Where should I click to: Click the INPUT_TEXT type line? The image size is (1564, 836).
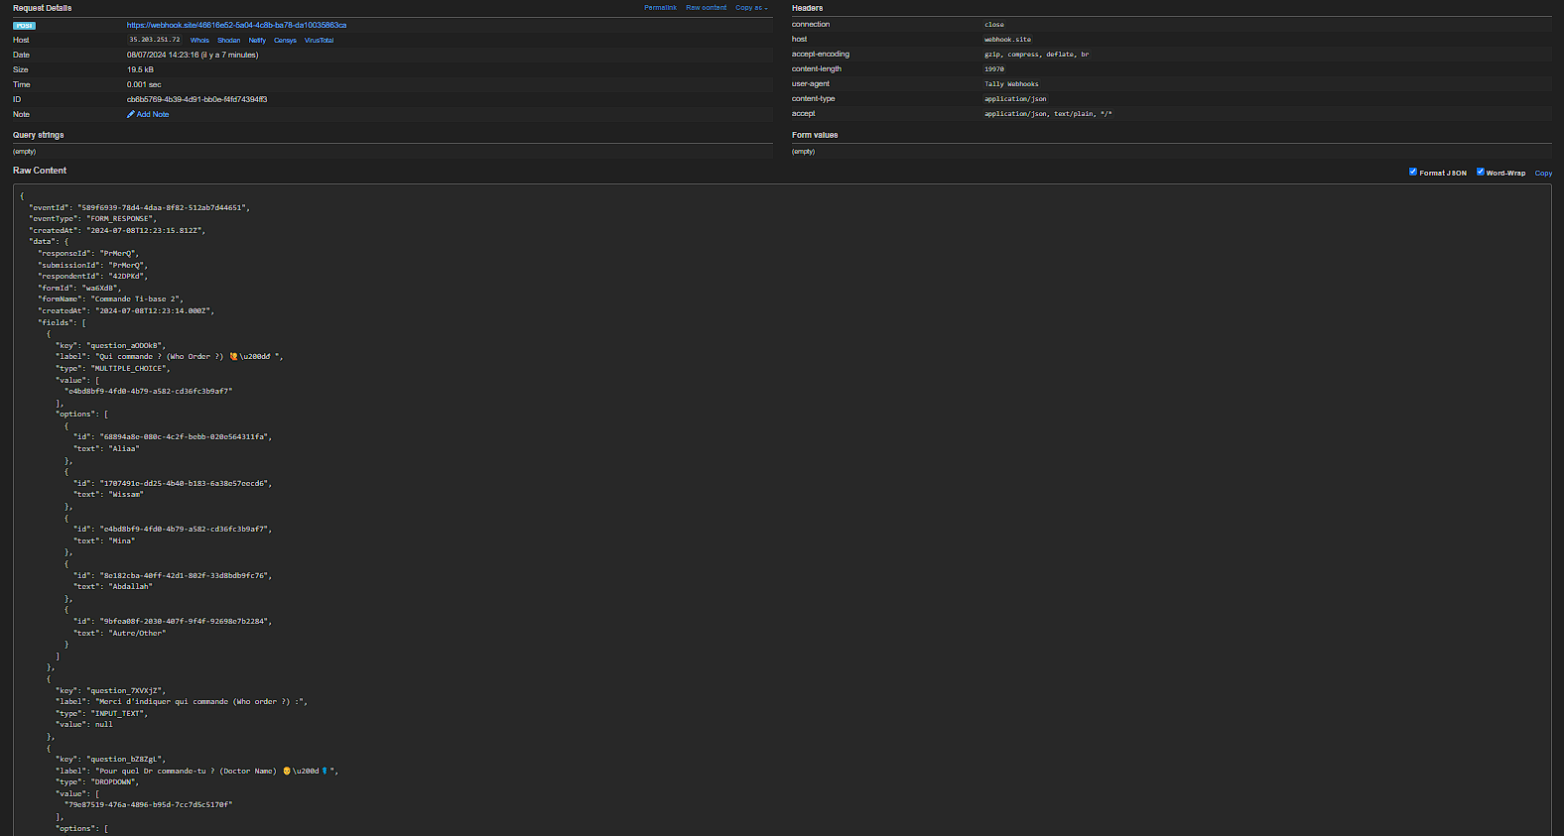point(101,714)
